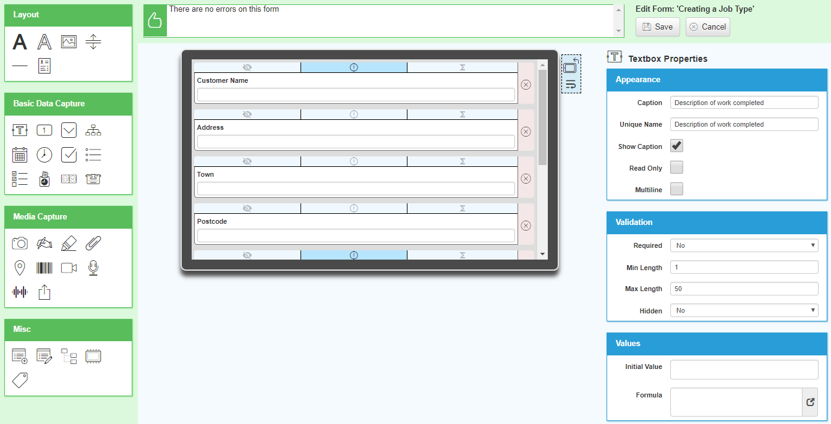Save the form
Viewport: 831px width, 424px height.
[x=657, y=27]
